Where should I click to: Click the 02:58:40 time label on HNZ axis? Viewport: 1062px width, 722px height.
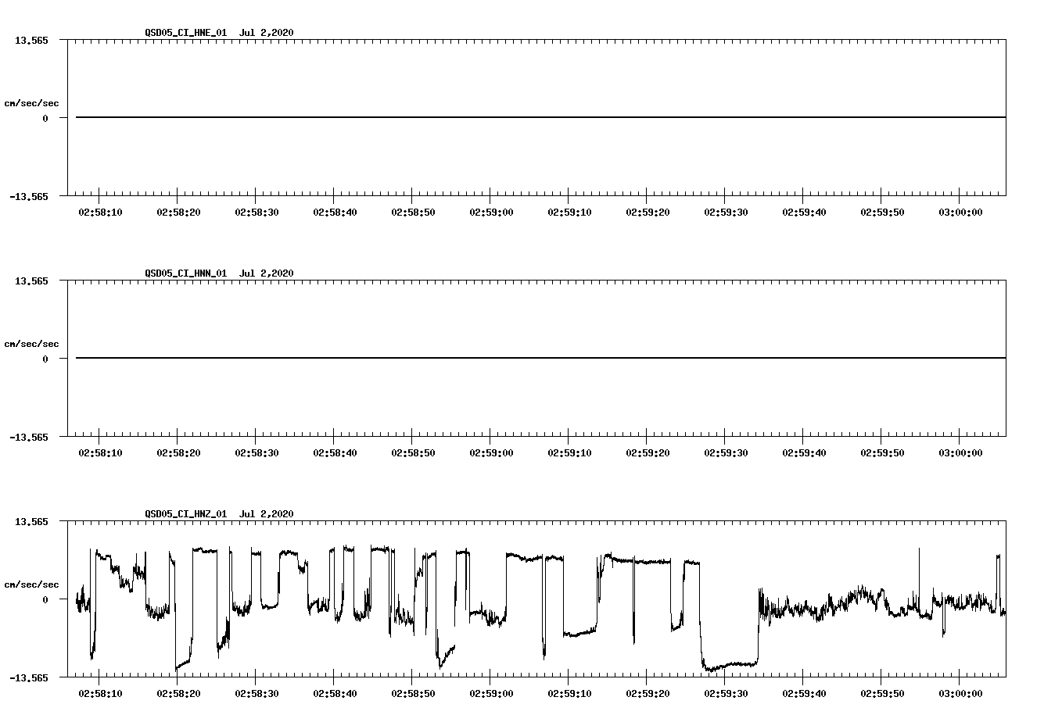335,694
